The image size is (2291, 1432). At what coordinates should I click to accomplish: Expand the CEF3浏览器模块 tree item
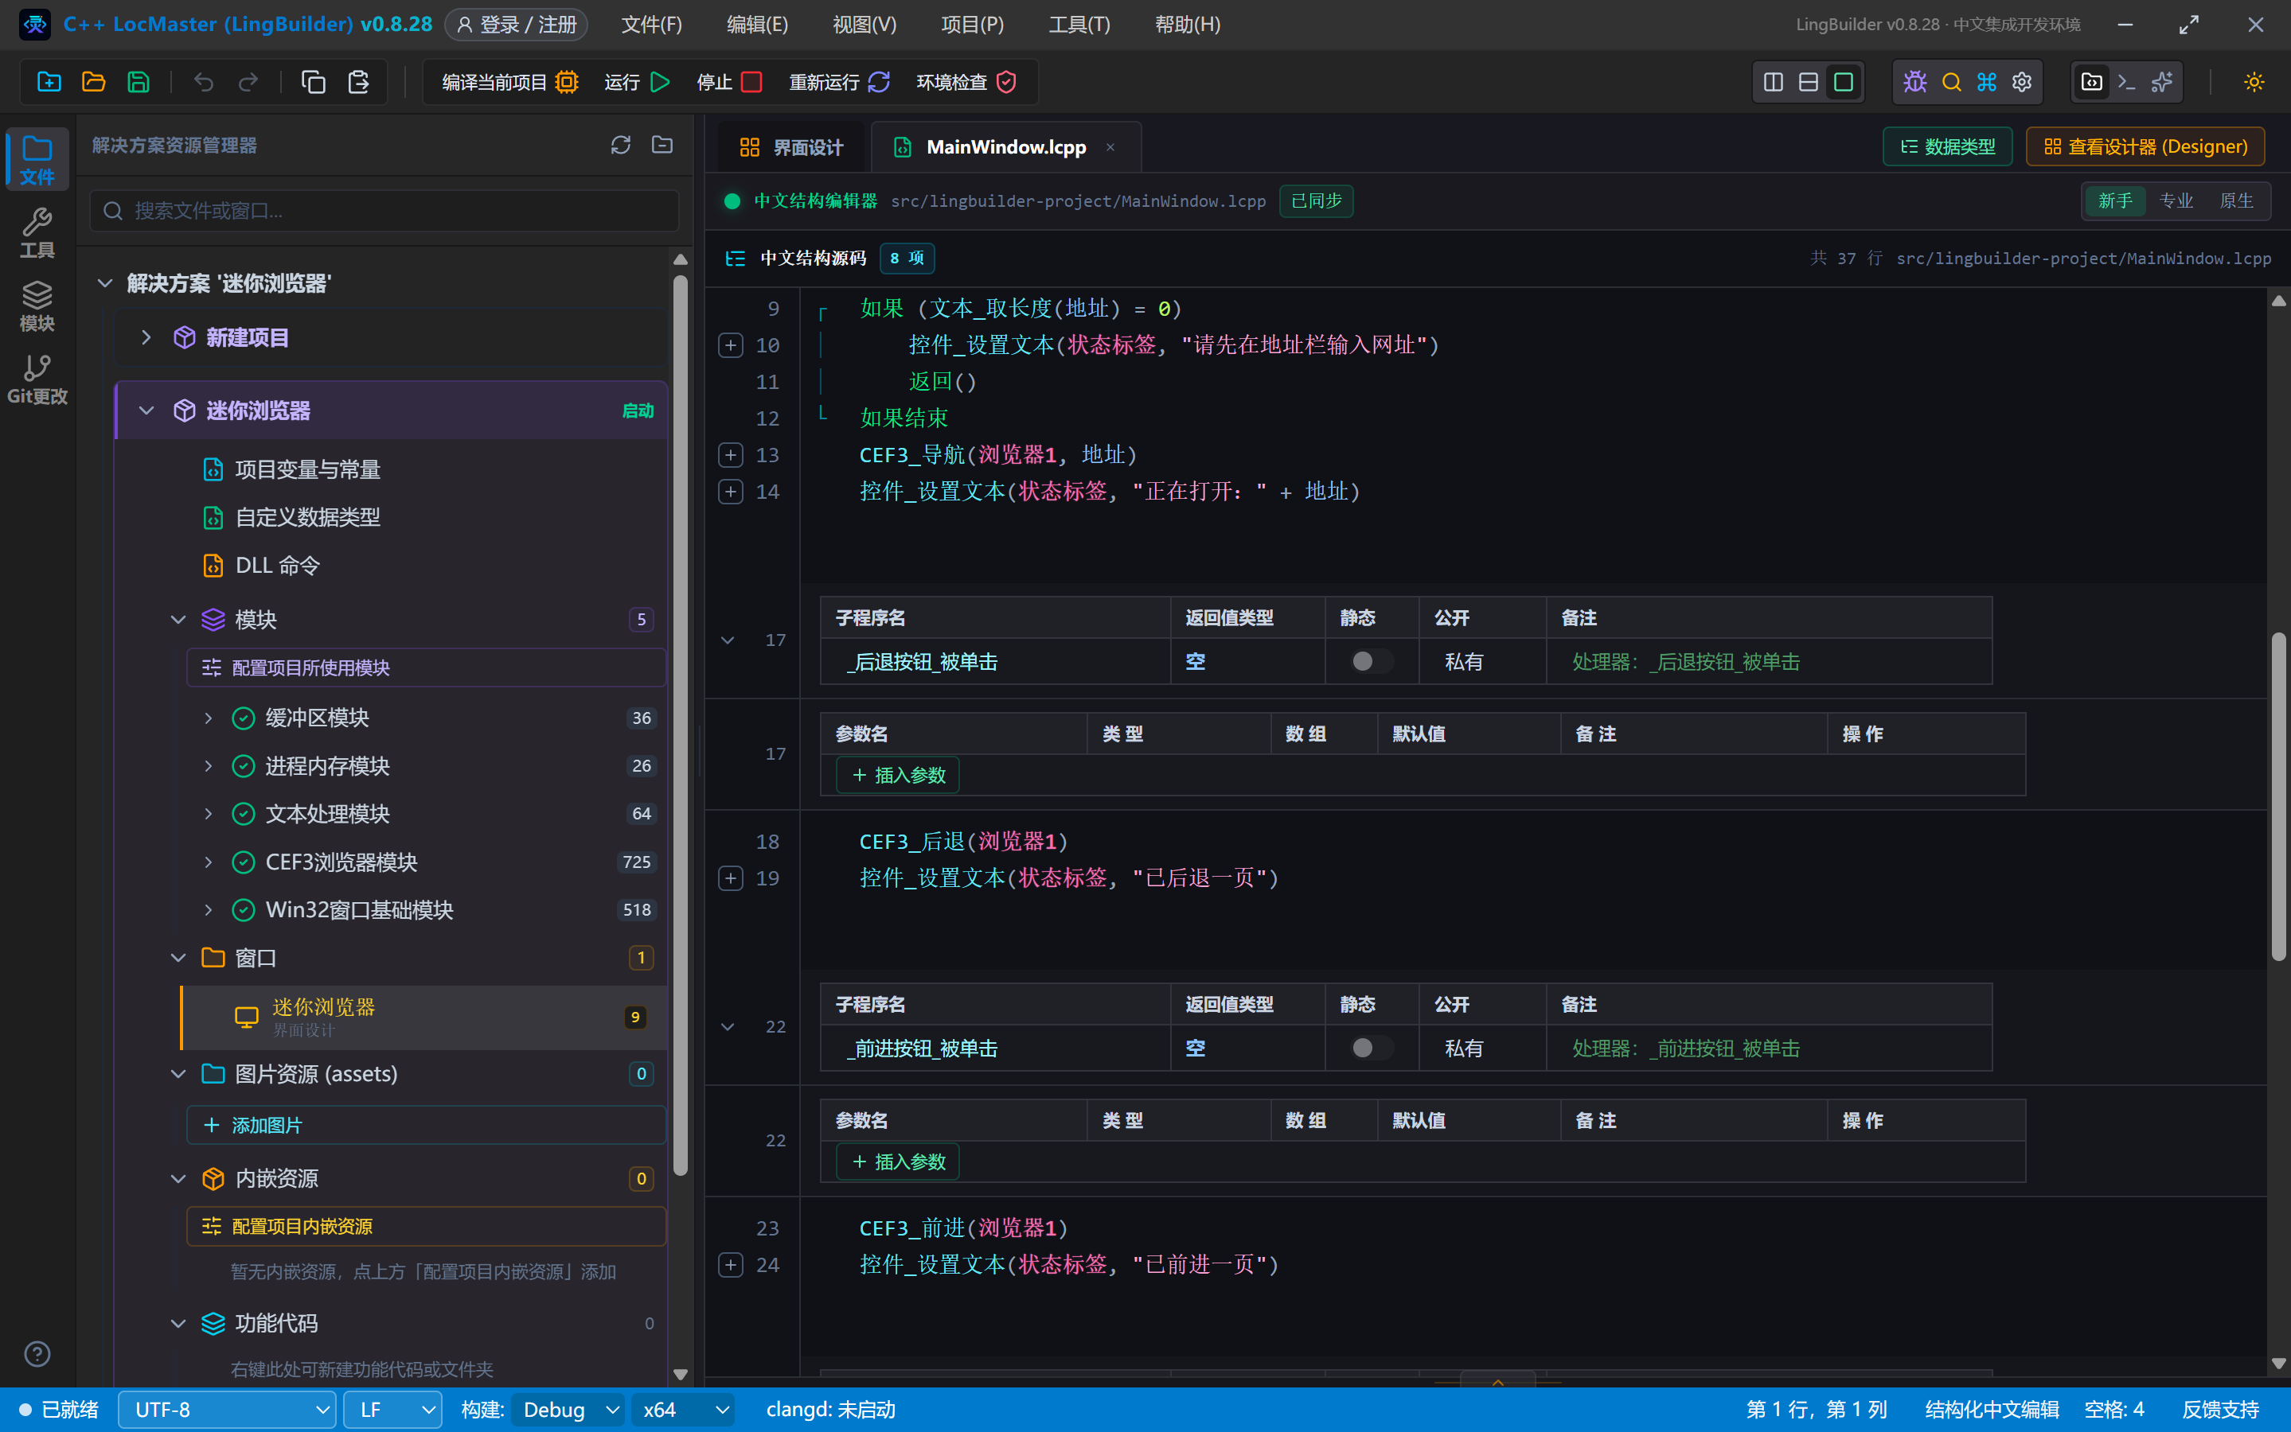click(209, 862)
